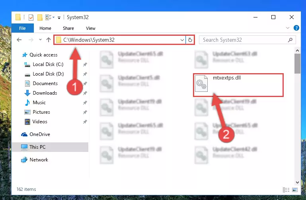This screenshot has width=306, height=200.
Task: Open Customize Quick Access Toolbar dropdown arrow
Action: pos(59,18)
